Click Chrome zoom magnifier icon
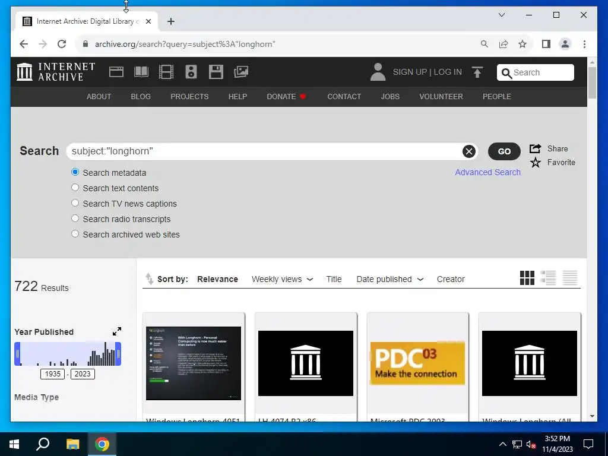 point(484,44)
